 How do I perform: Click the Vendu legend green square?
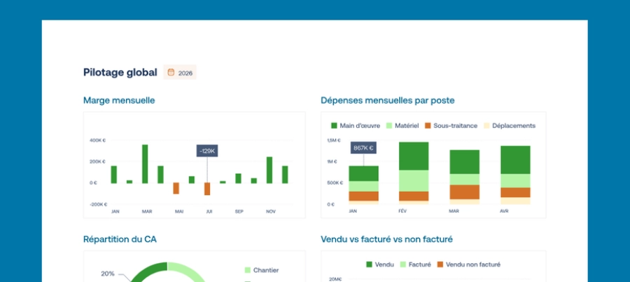[369, 265]
